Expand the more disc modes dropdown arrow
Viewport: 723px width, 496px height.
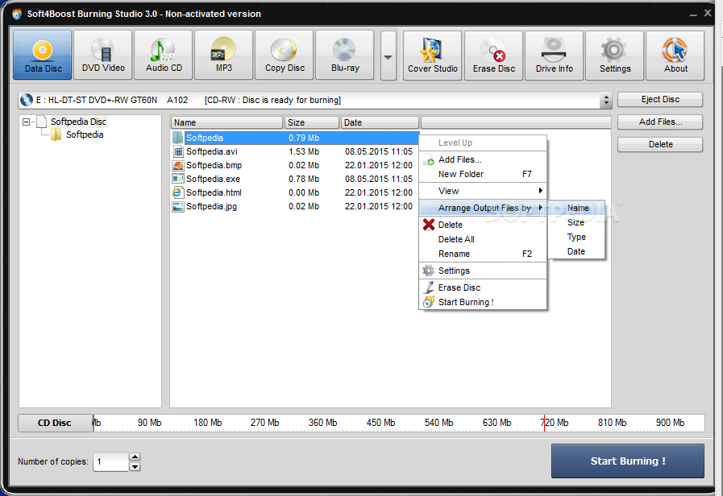point(389,56)
